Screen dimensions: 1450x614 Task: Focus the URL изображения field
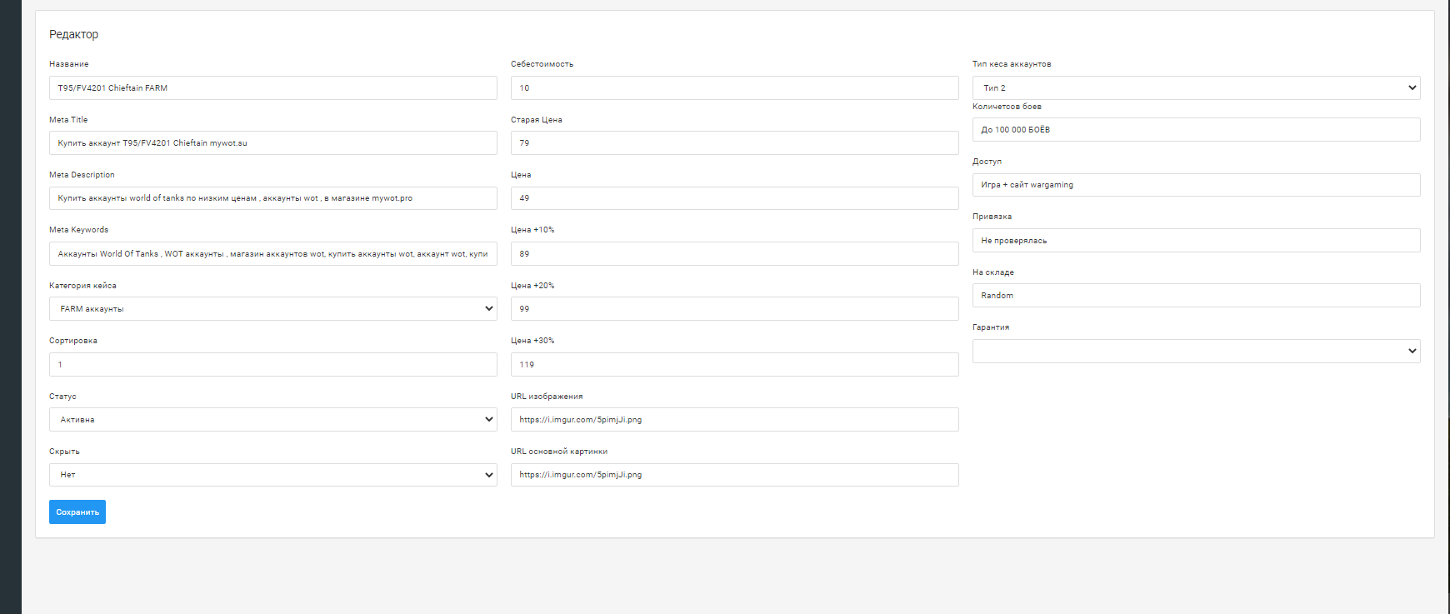click(x=733, y=419)
